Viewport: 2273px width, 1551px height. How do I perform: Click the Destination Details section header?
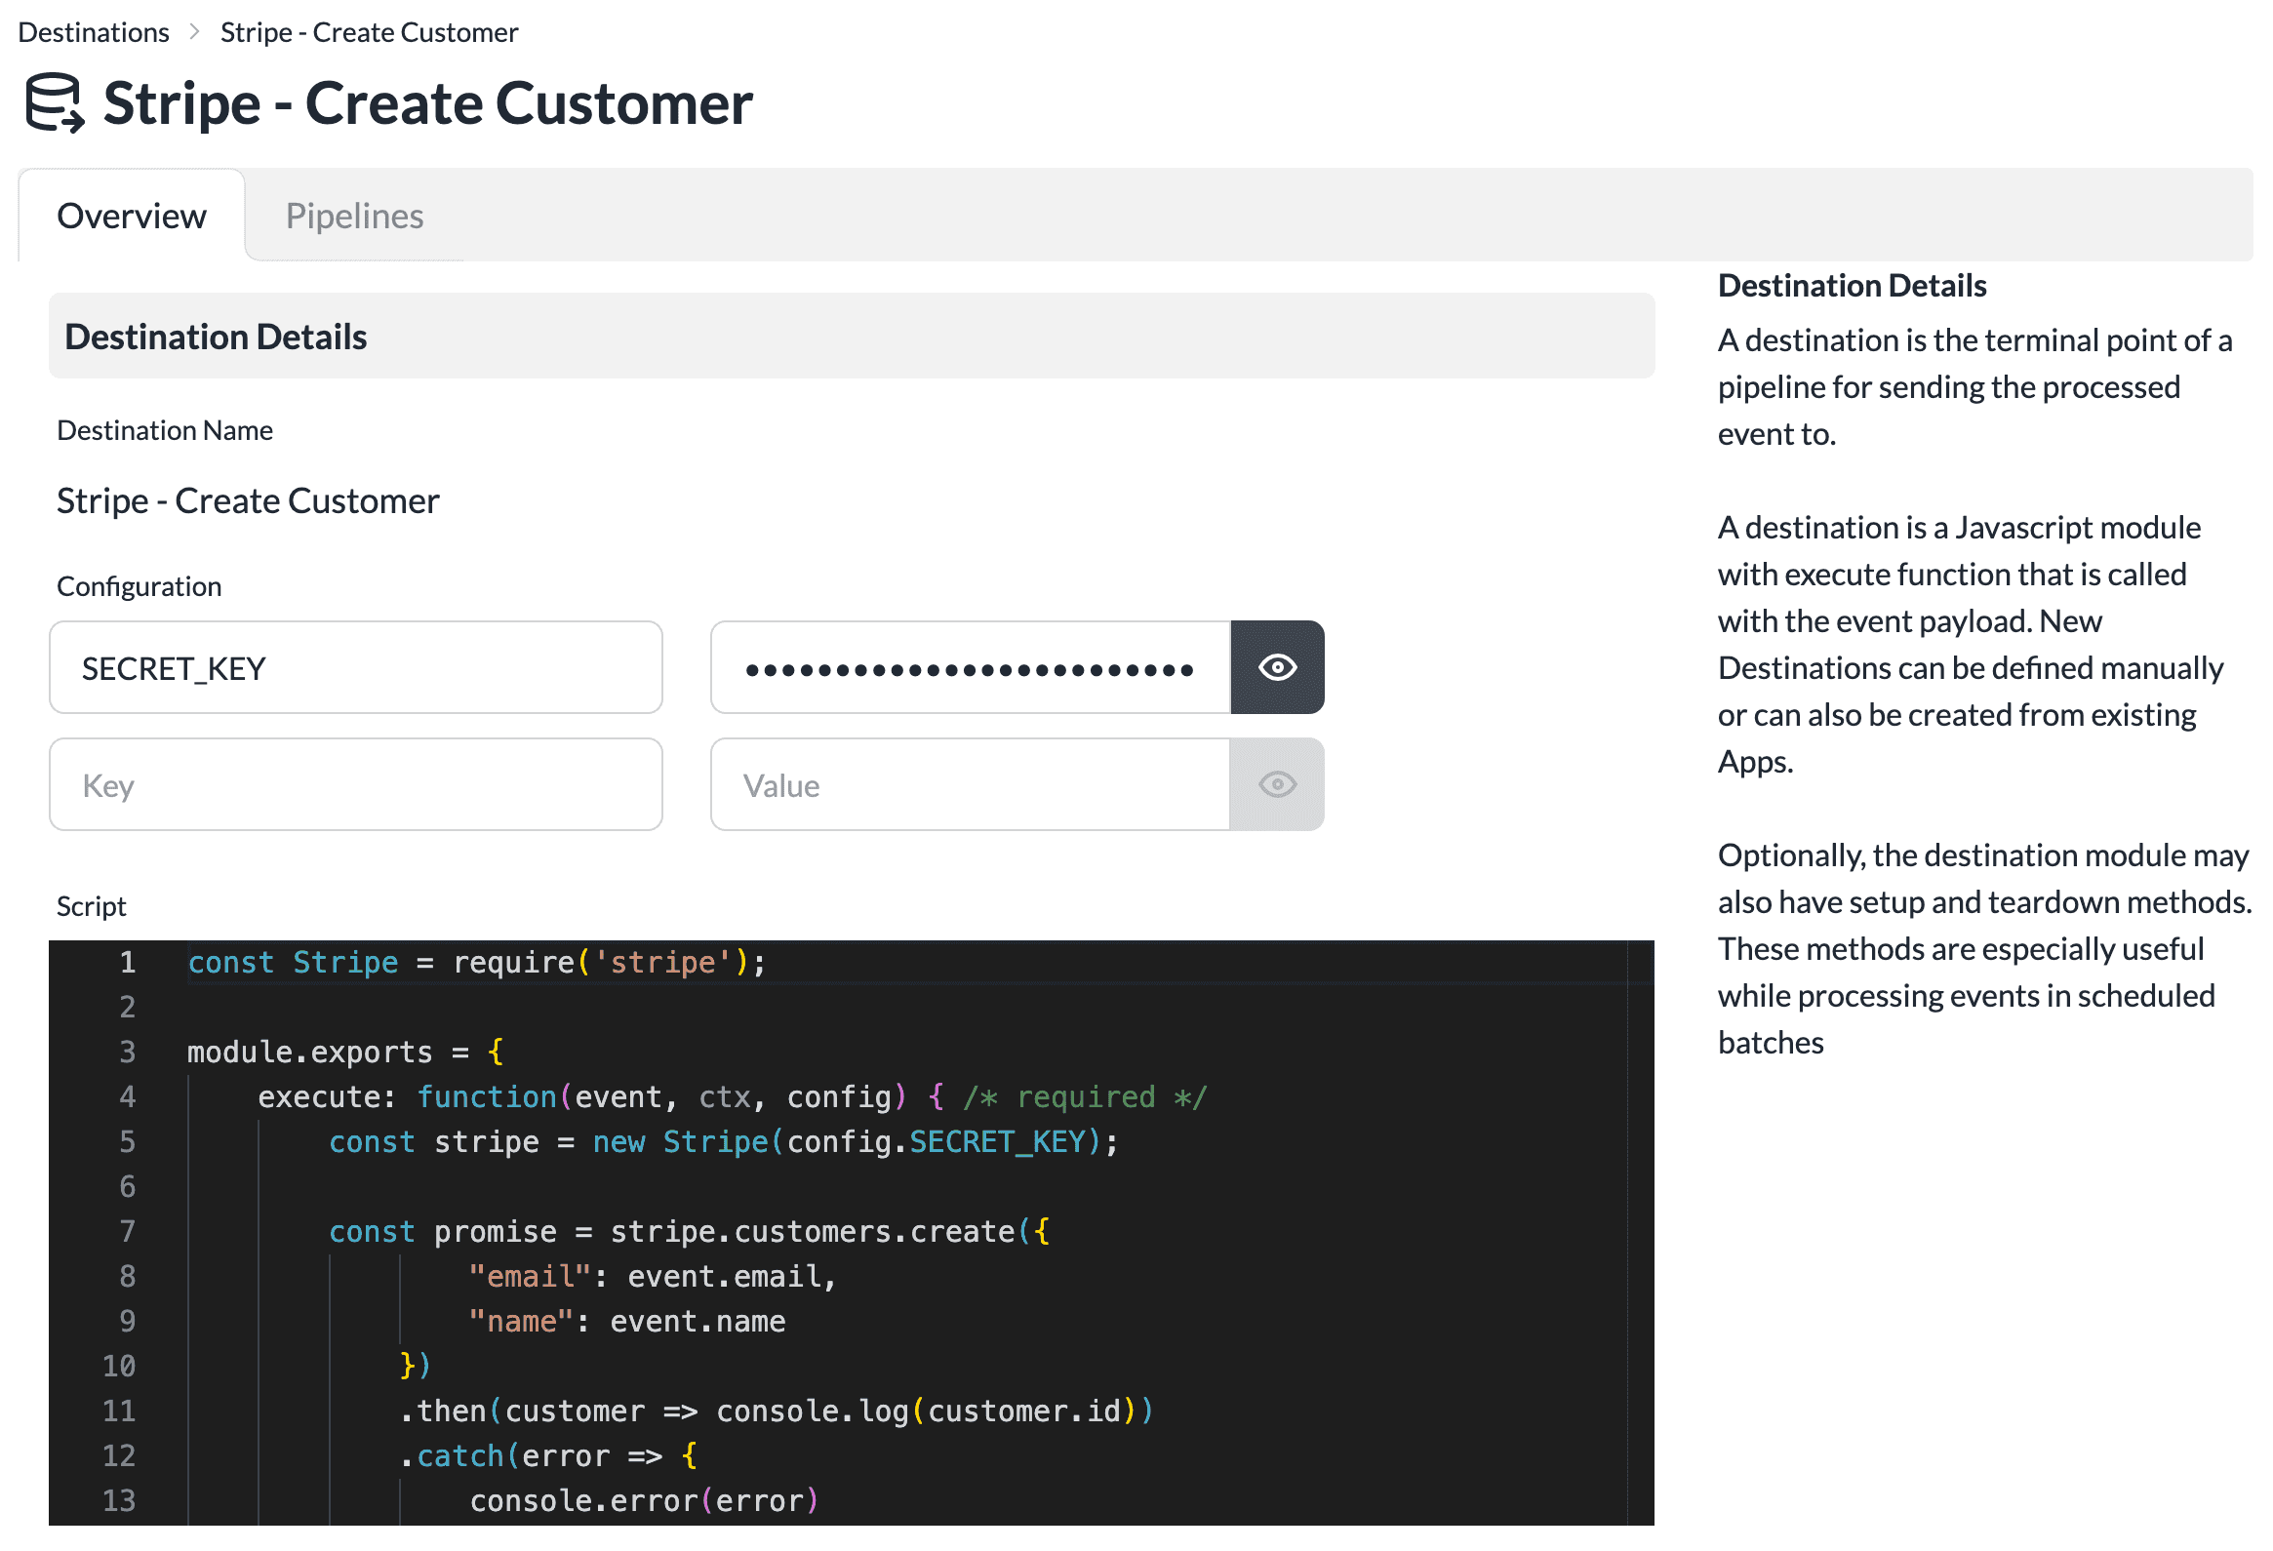(216, 338)
